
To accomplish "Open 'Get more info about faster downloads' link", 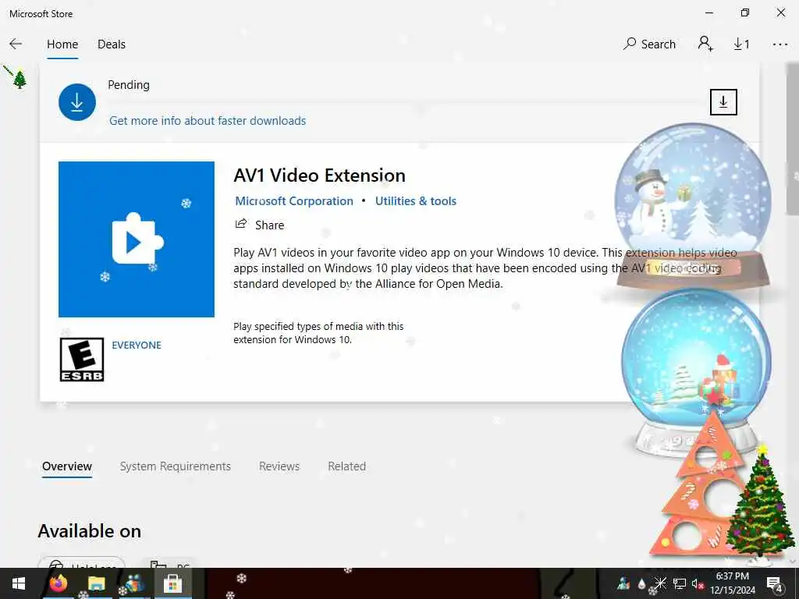I will [x=208, y=121].
